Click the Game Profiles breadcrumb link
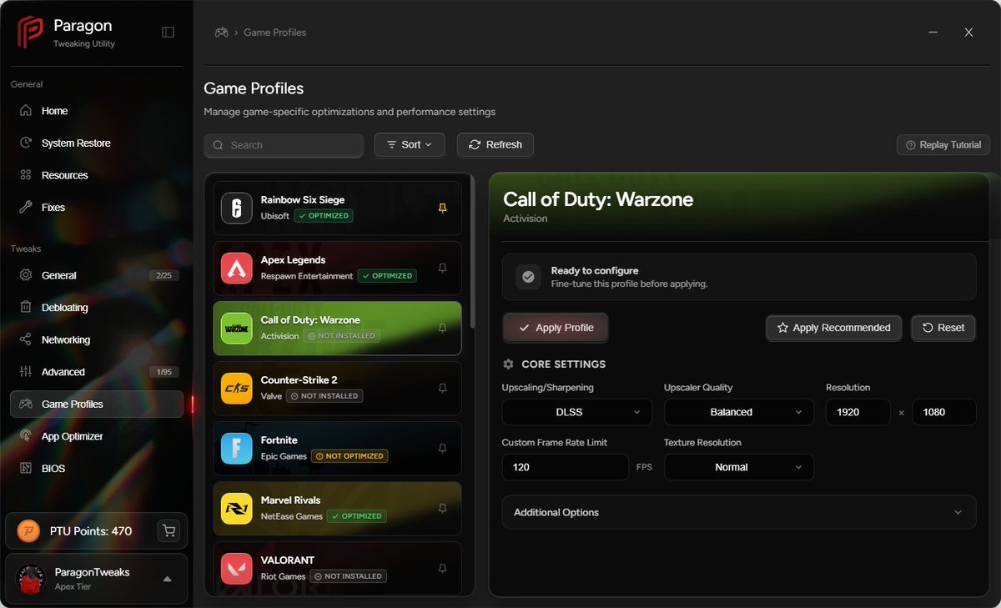This screenshot has height=608, width=1001. [x=274, y=33]
